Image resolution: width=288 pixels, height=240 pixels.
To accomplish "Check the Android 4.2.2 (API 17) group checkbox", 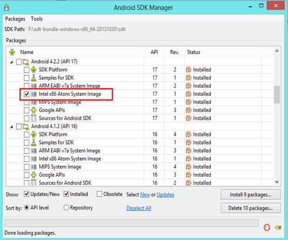I will 19,62.
